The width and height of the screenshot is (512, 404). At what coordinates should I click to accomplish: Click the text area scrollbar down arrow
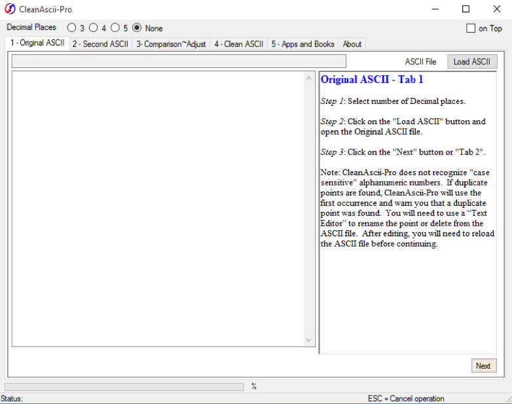(310, 340)
